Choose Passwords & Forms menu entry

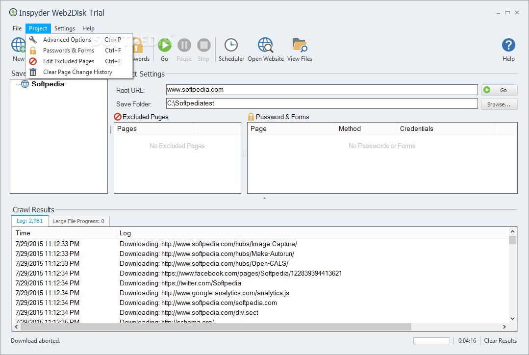[79, 51]
